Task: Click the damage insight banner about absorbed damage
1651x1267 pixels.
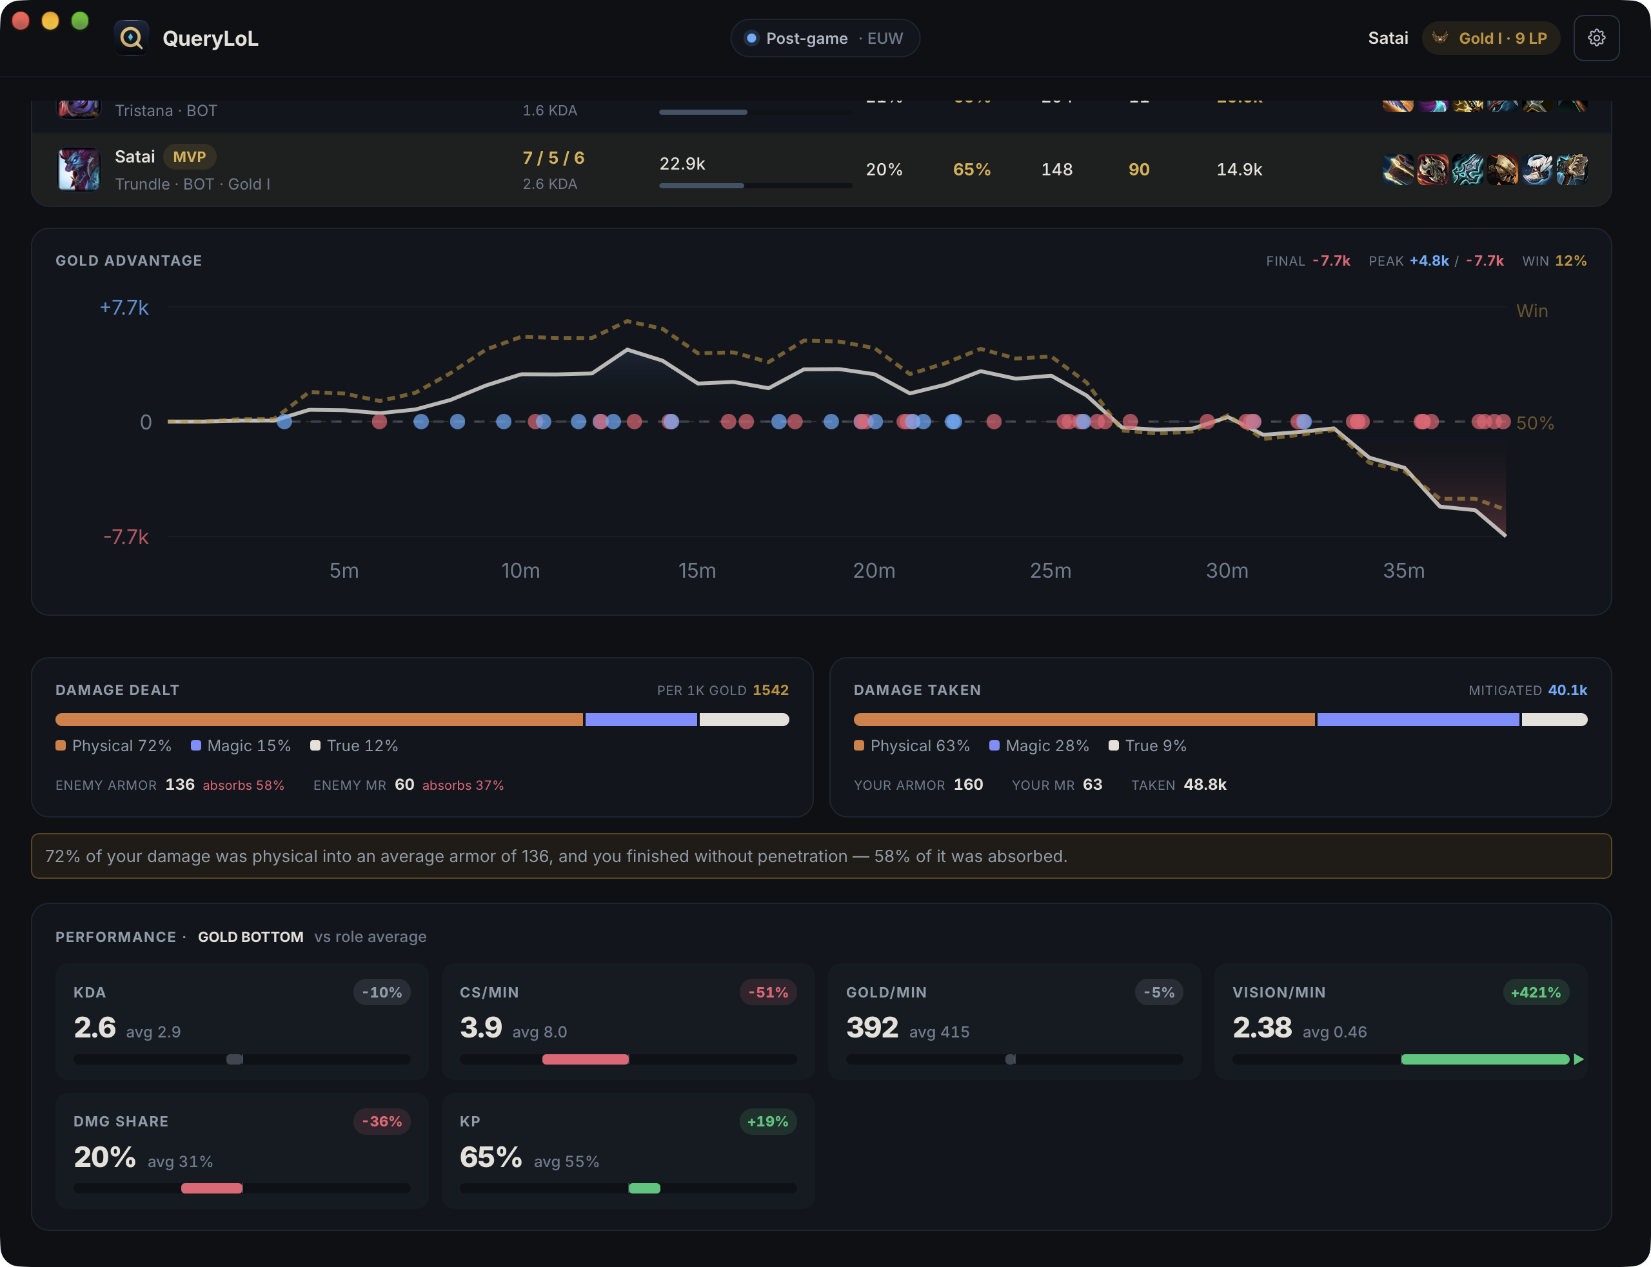Action: [820, 856]
